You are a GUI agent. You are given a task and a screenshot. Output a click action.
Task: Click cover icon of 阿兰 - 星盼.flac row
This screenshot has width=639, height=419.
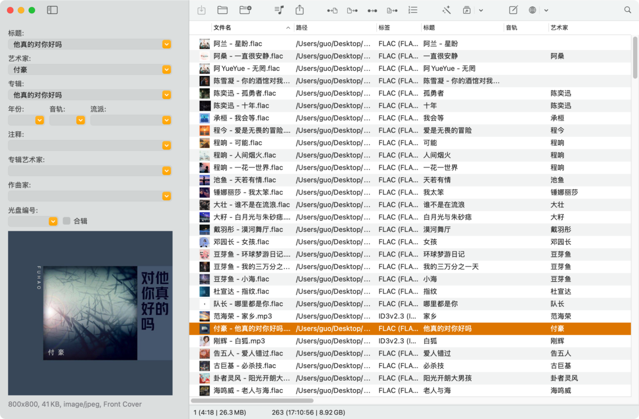(204, 44)
